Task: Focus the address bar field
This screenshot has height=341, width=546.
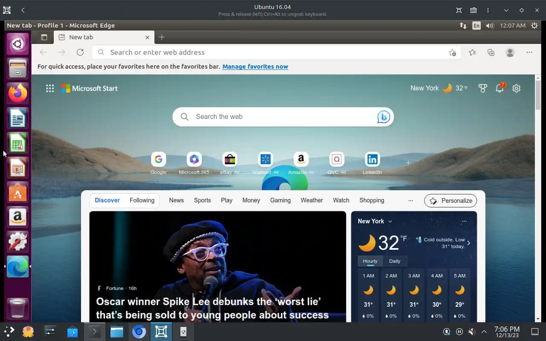Action: tap(276, 52)
